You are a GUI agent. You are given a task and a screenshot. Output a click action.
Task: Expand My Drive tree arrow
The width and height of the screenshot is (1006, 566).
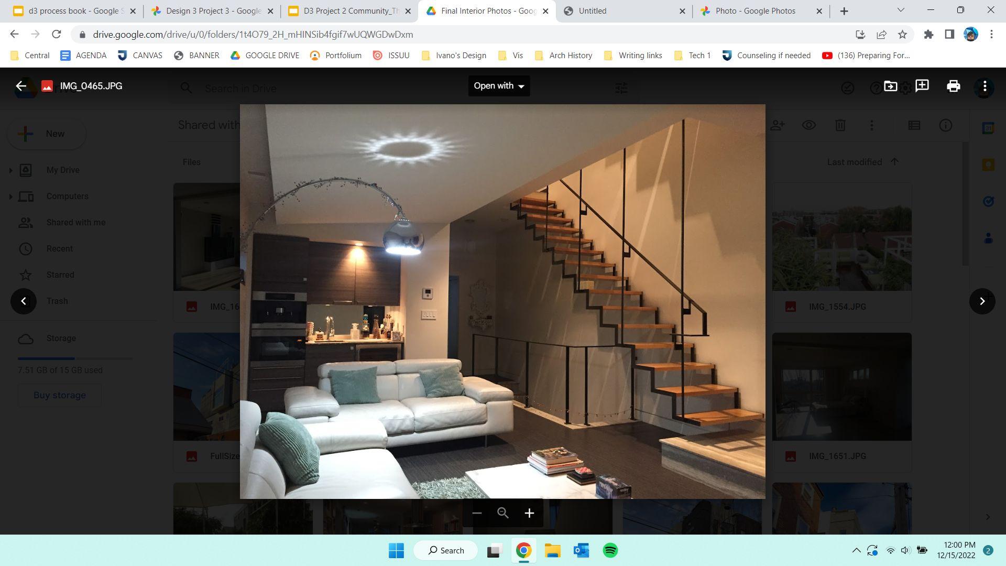[x=10, y=170]
